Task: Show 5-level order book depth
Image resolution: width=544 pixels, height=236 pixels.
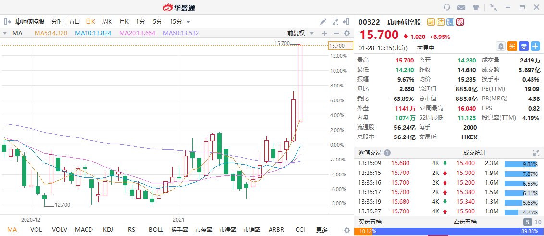Action: [527, 222]
